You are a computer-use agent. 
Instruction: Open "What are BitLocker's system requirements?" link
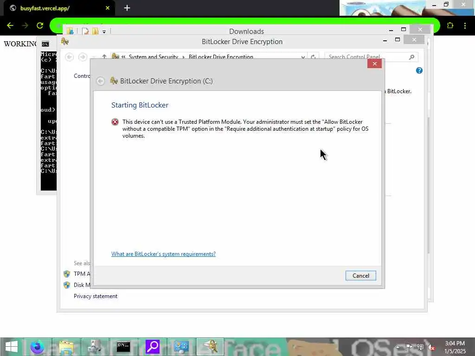(x=163, y=254)
